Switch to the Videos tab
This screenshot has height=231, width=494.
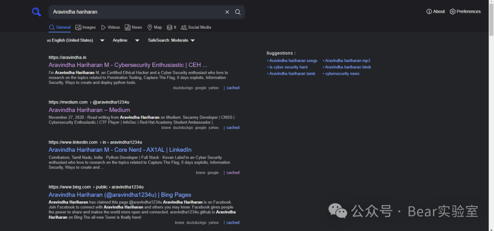[x=111, y=27]
